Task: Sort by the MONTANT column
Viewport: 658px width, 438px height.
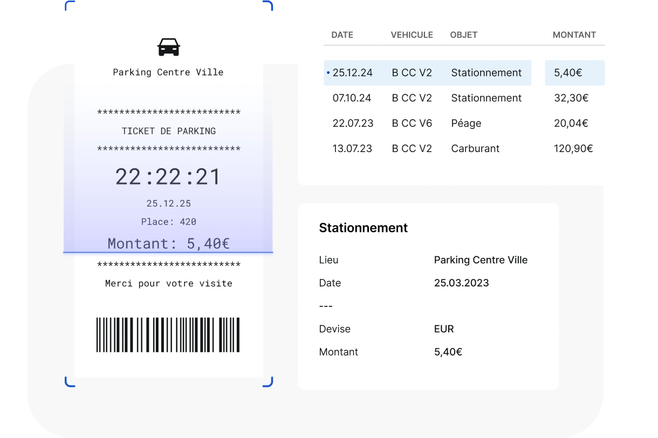Action: 574,35
